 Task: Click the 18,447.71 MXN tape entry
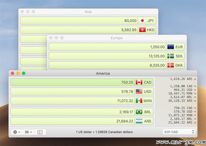(182, 94)
